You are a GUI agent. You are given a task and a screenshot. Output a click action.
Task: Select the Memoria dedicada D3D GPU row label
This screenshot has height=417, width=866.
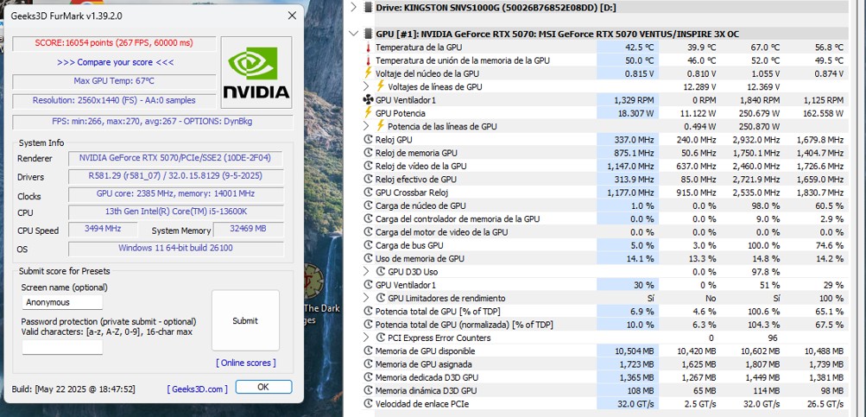tap(427, 378)
